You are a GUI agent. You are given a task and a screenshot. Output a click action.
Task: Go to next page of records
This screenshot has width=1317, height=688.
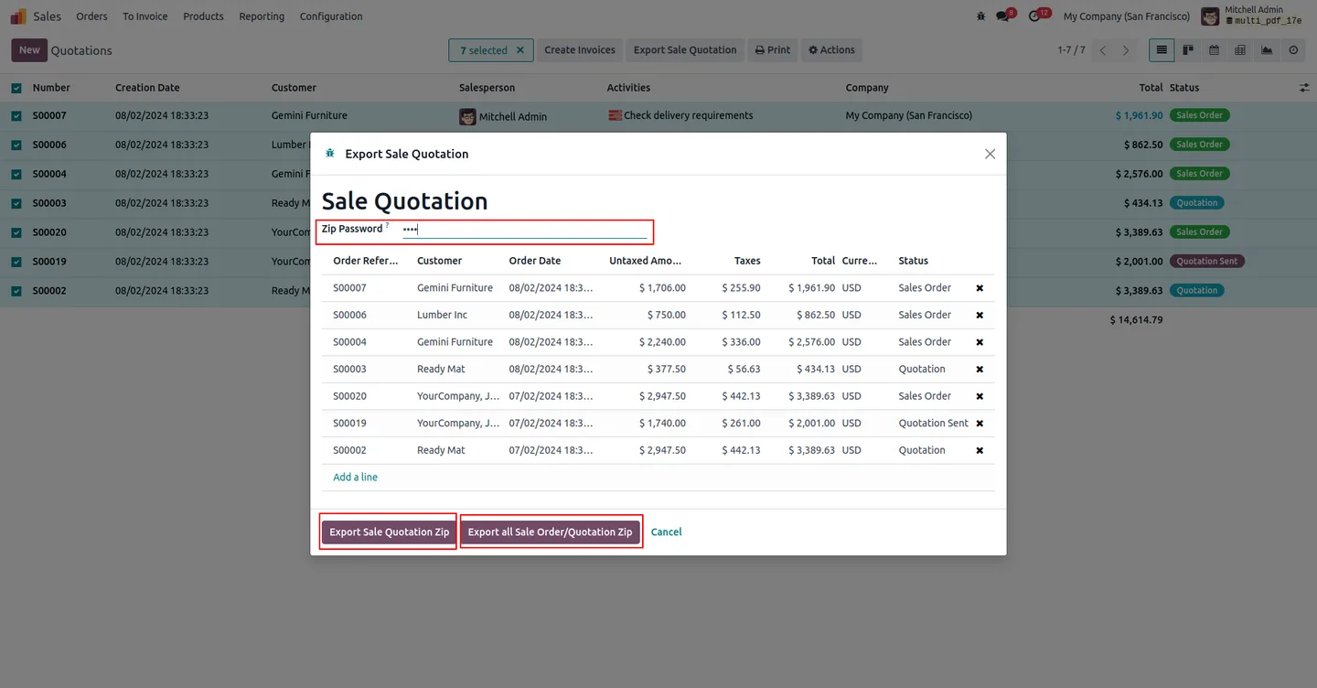(x=1126, y=50)
